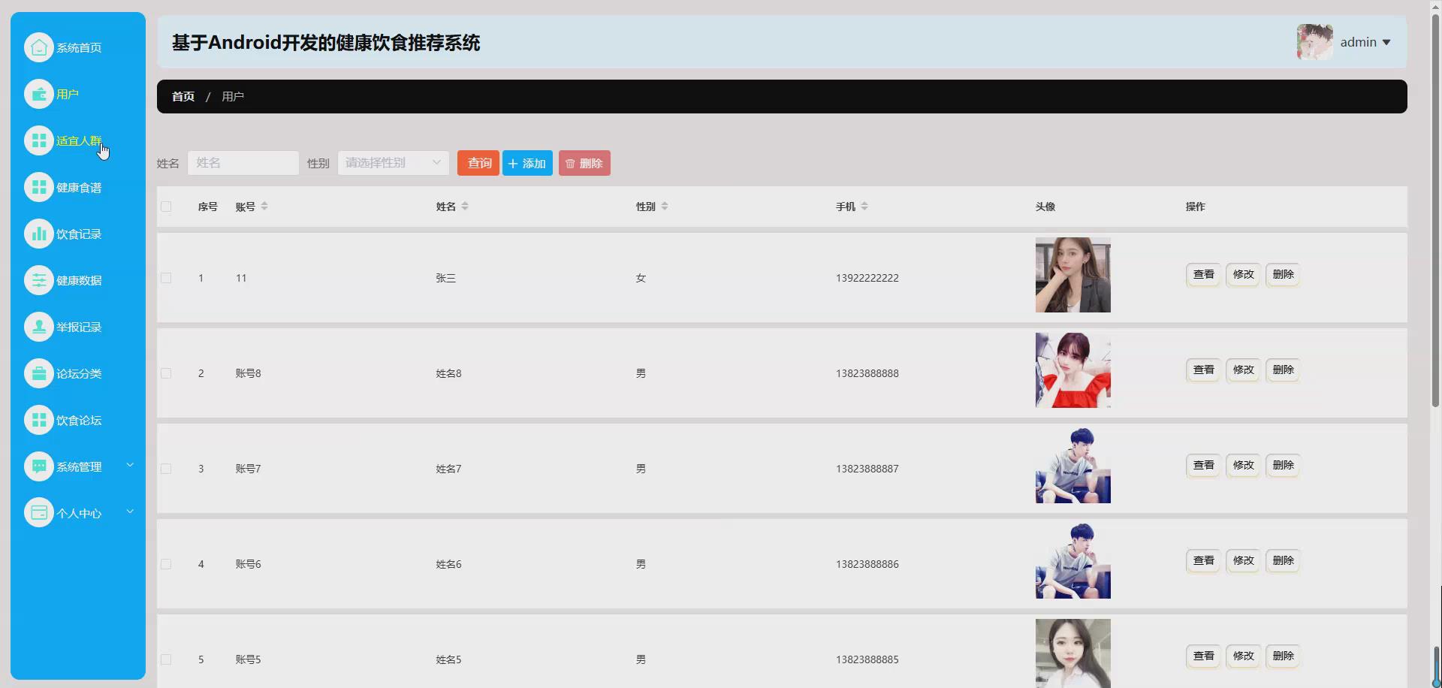Click the 姓名6 name cell
This screenshot has width=1442, height=688.
point(449,564)
